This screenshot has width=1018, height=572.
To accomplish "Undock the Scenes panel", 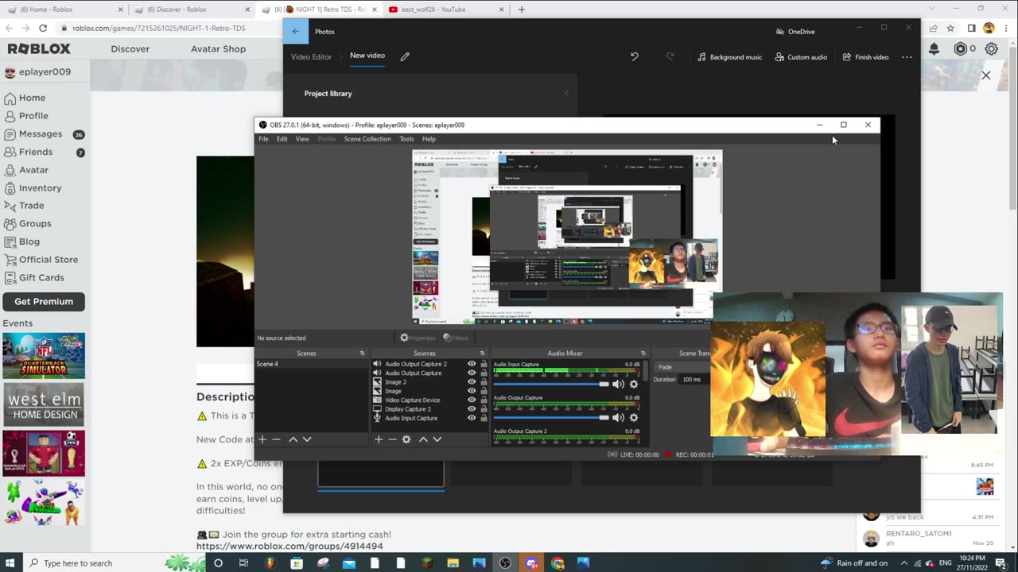I will 362,354.
